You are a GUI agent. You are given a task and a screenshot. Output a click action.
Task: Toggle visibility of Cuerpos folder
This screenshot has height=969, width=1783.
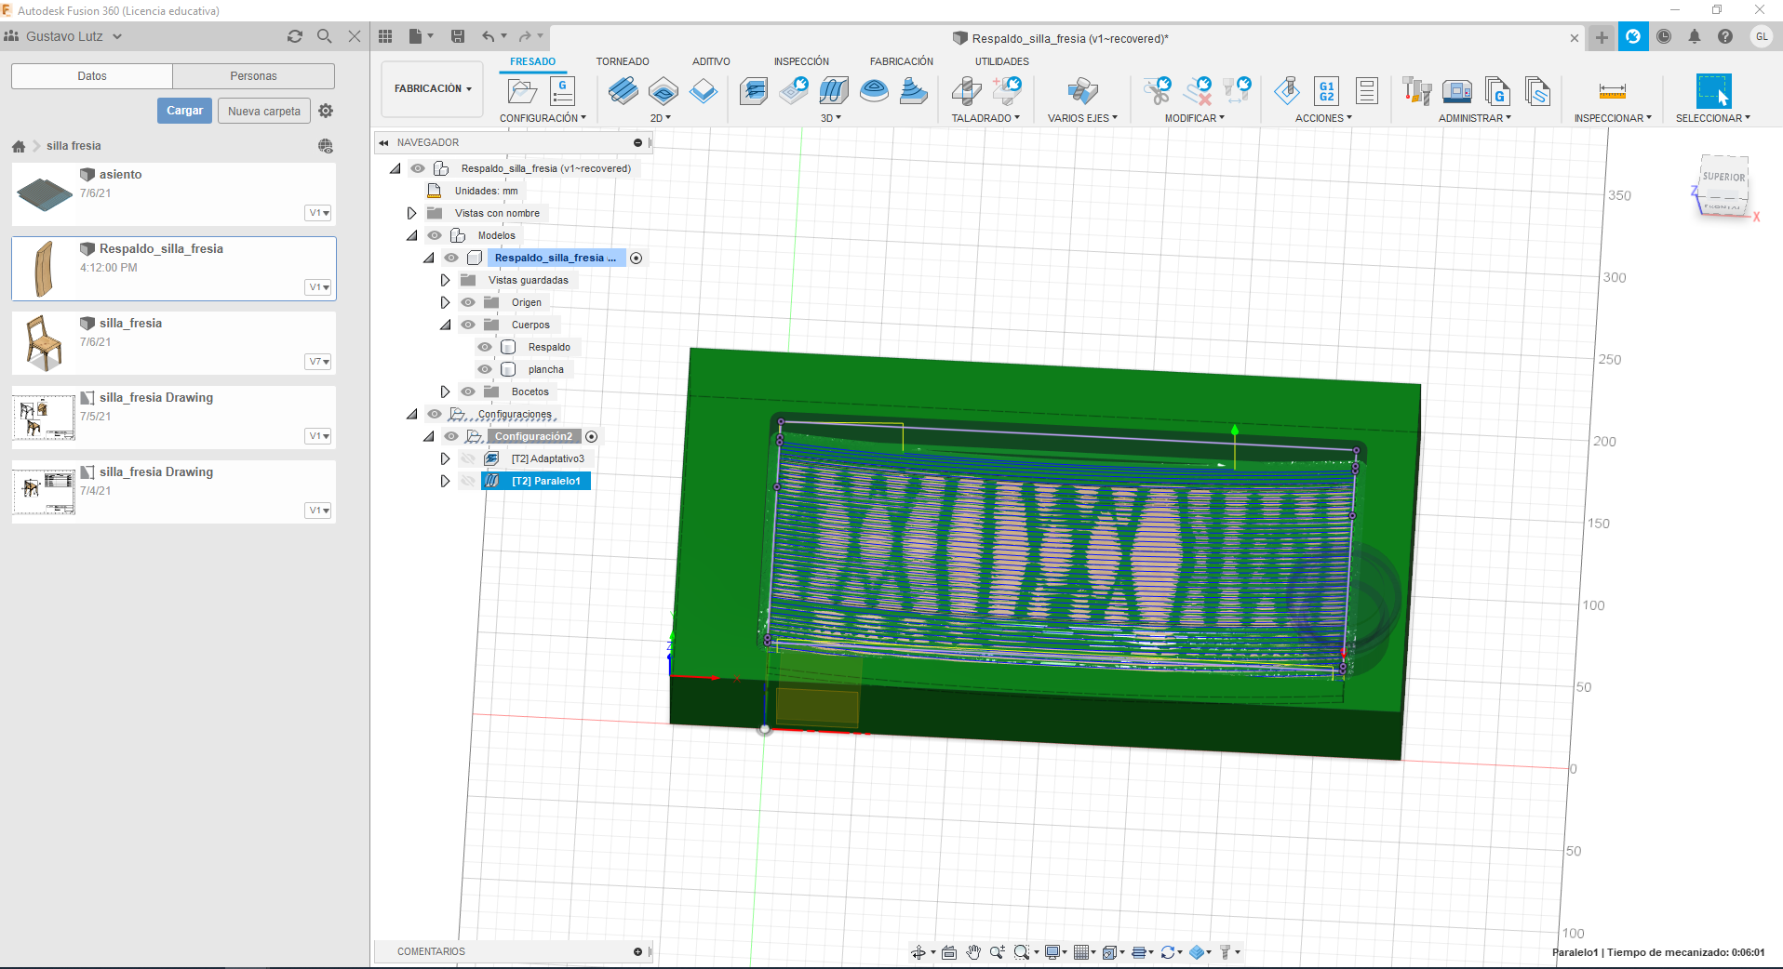[x=468, y=325]
